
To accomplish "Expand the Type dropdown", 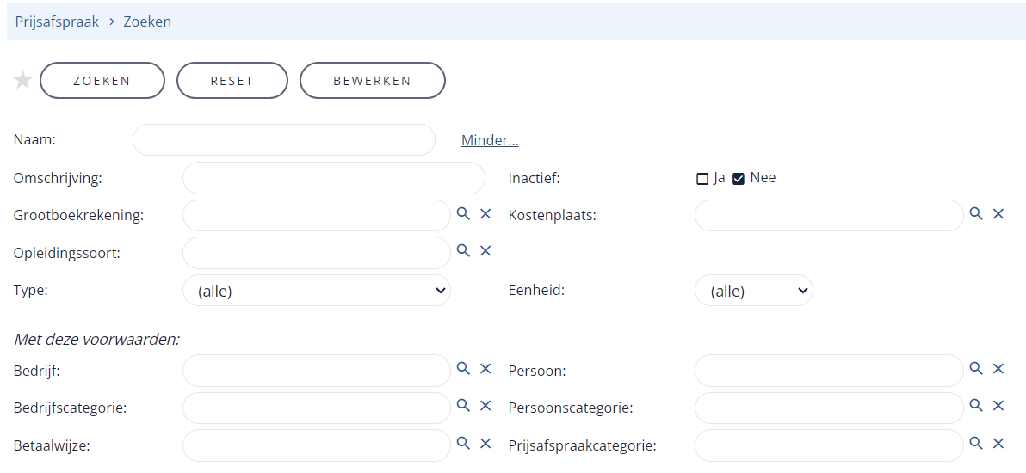I will click(x=317, y=291).
